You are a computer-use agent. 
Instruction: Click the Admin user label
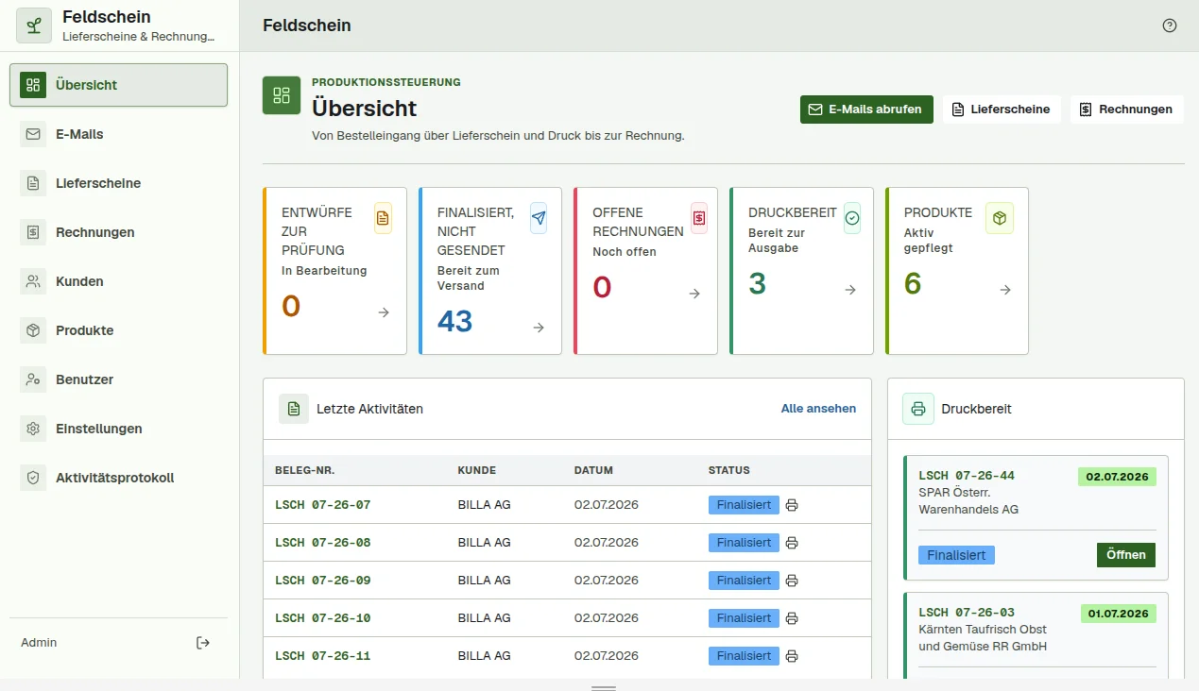point(39,643)
